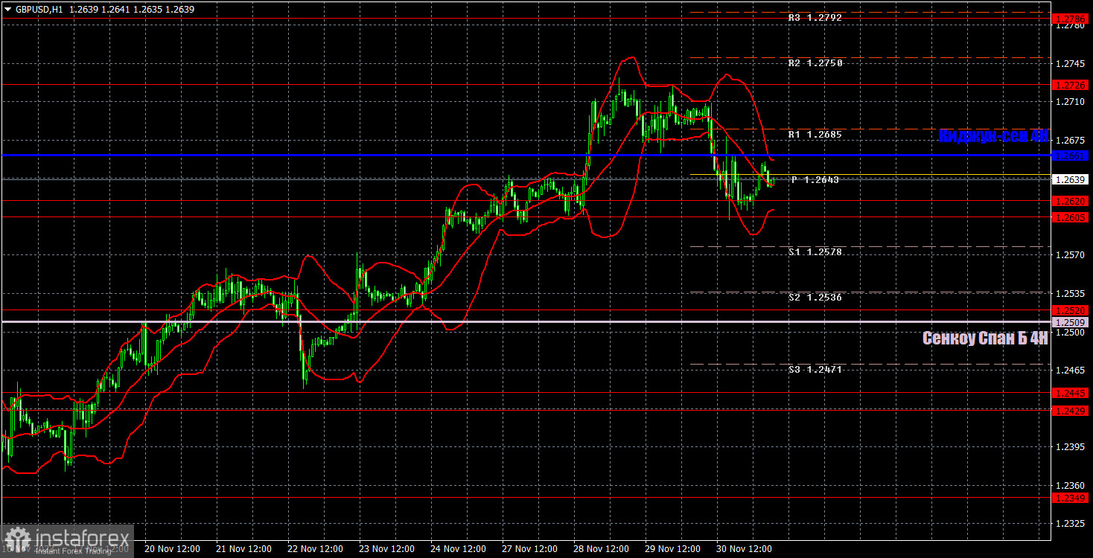Click the blue 1.2661 Kijun price tag
1093x558 pixels.
(1071, 155)
